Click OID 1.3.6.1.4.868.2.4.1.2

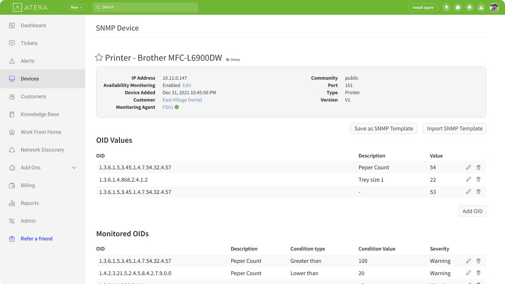coord(123,180)
